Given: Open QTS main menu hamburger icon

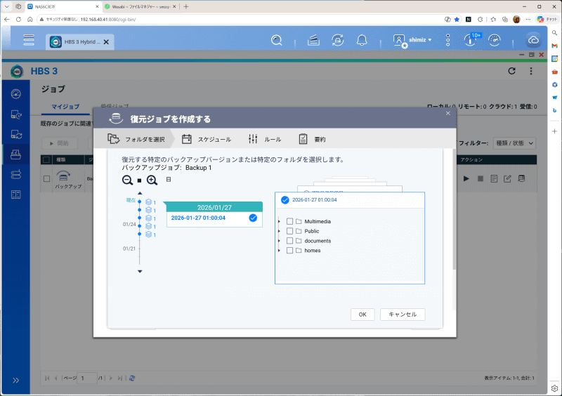Looking at the screenshot, I should click(29, 40).
